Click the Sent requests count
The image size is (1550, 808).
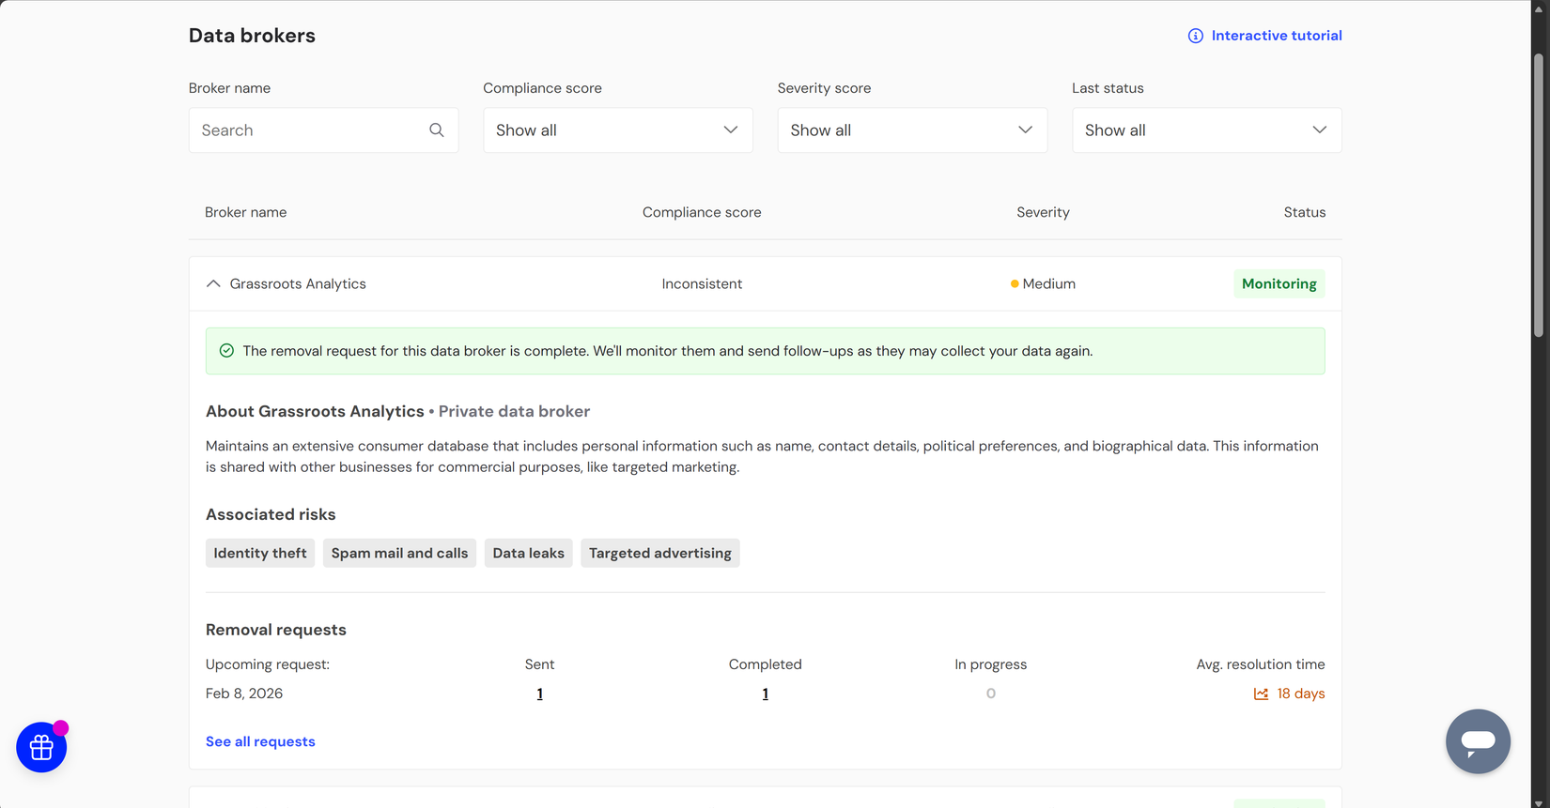click(x=539, y=694)
